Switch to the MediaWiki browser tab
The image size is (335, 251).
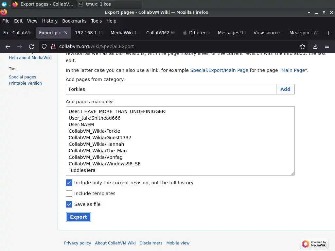pos(124,33)
